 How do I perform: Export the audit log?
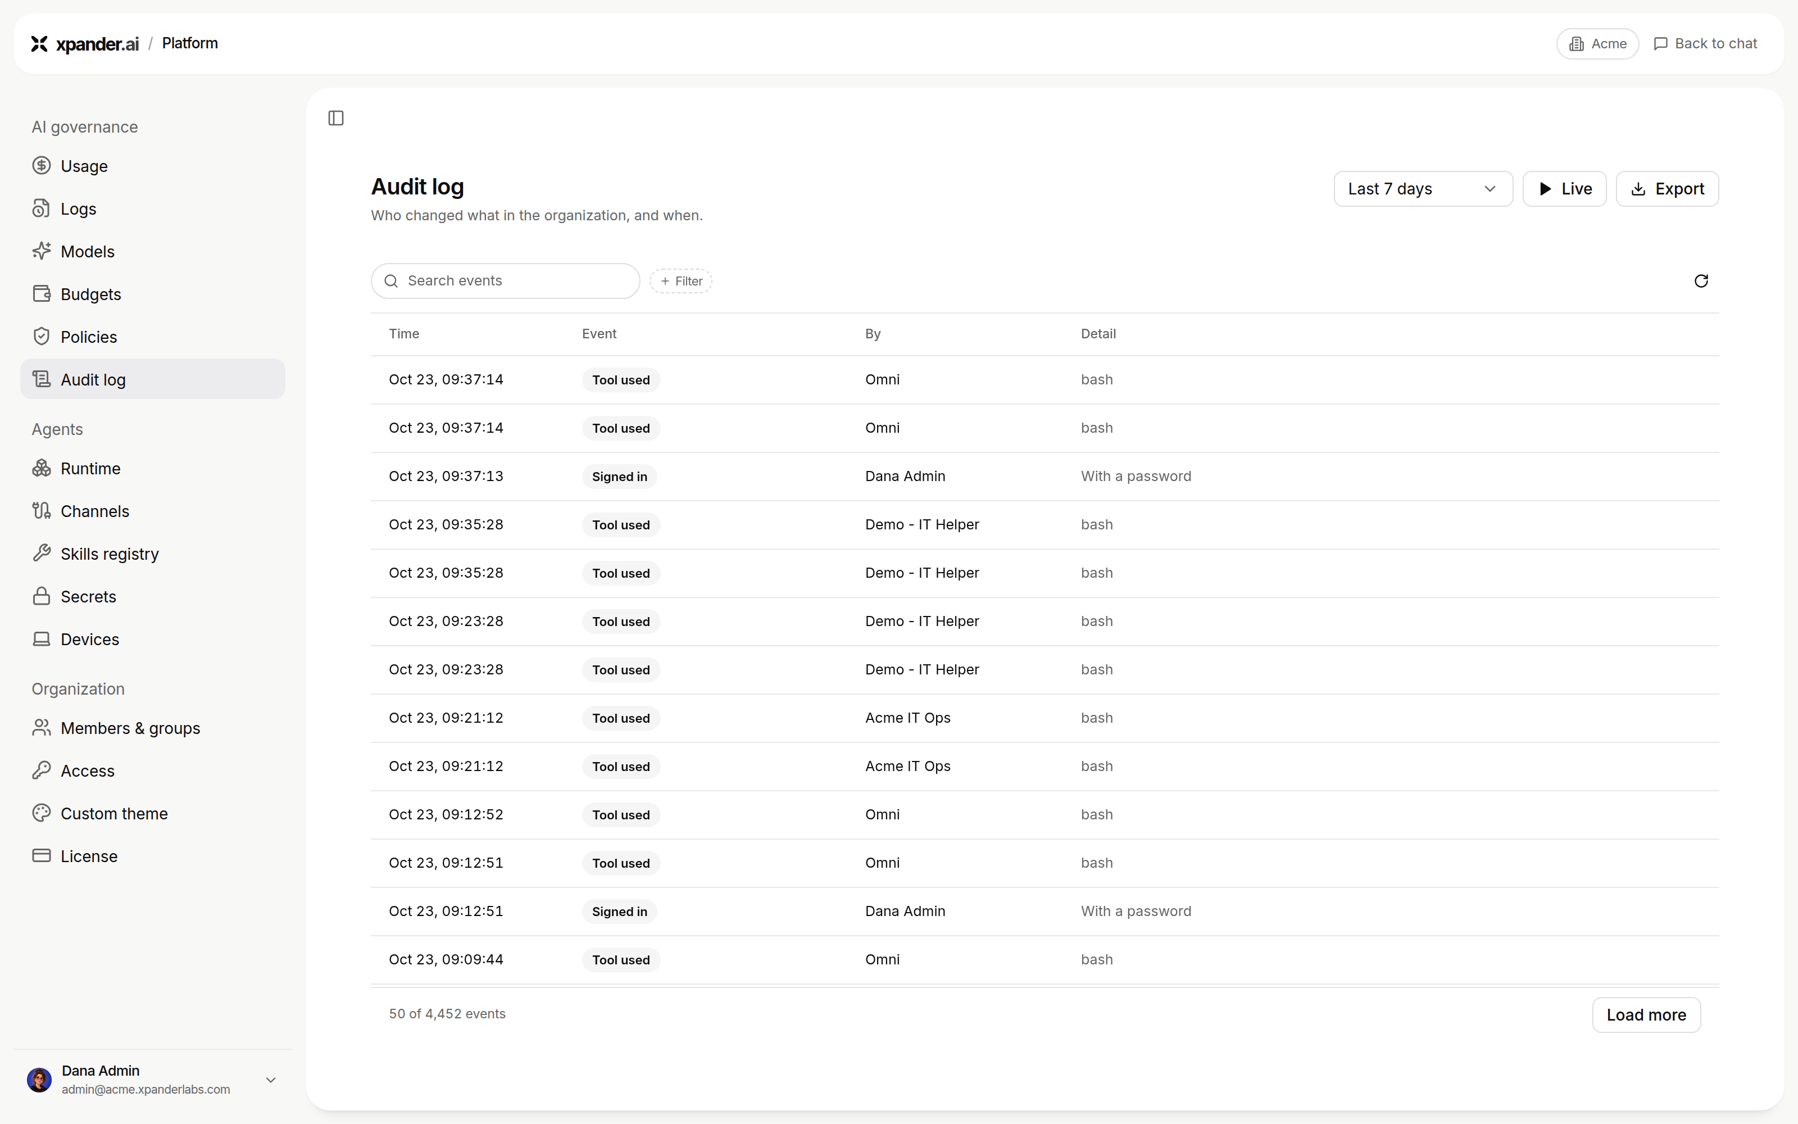click(x=1667, y=189)
